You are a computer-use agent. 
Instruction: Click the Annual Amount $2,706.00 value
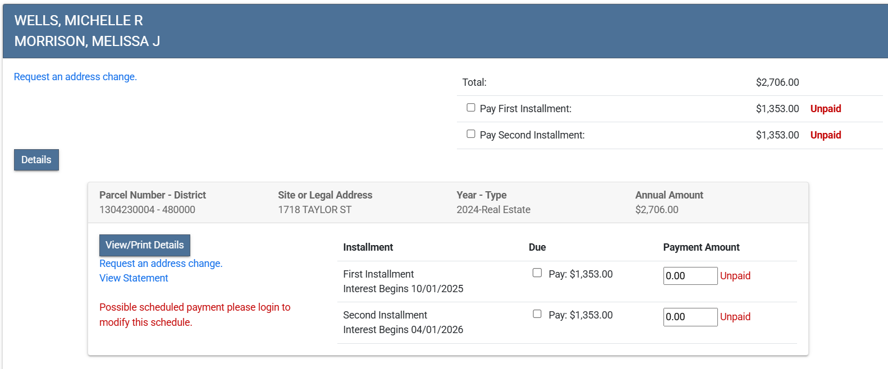point(656,210)
